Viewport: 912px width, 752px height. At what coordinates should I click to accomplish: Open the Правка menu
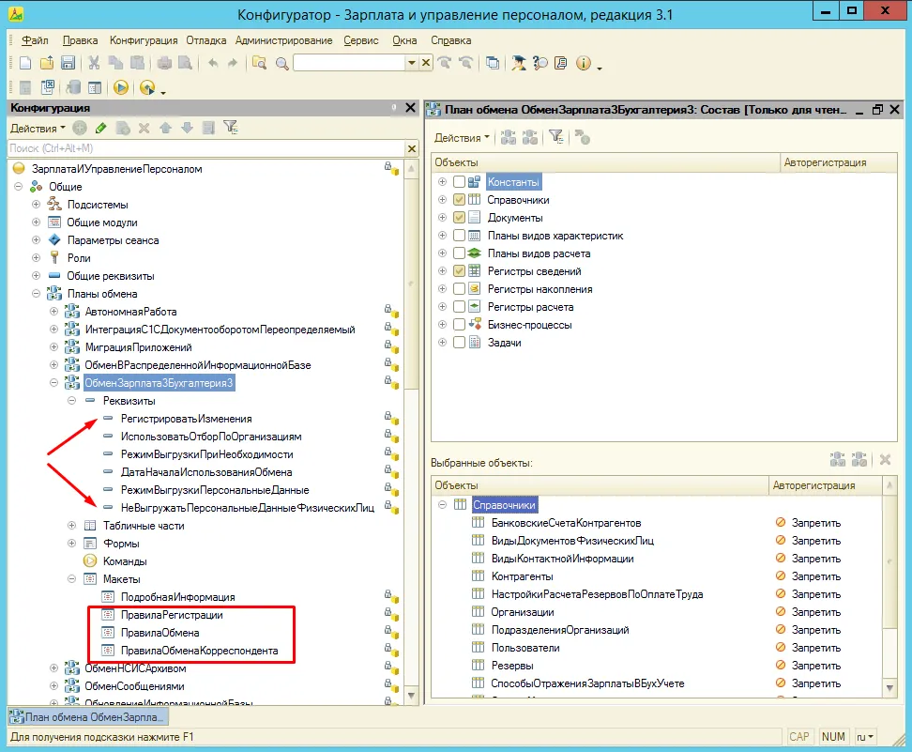click(80, 40)
